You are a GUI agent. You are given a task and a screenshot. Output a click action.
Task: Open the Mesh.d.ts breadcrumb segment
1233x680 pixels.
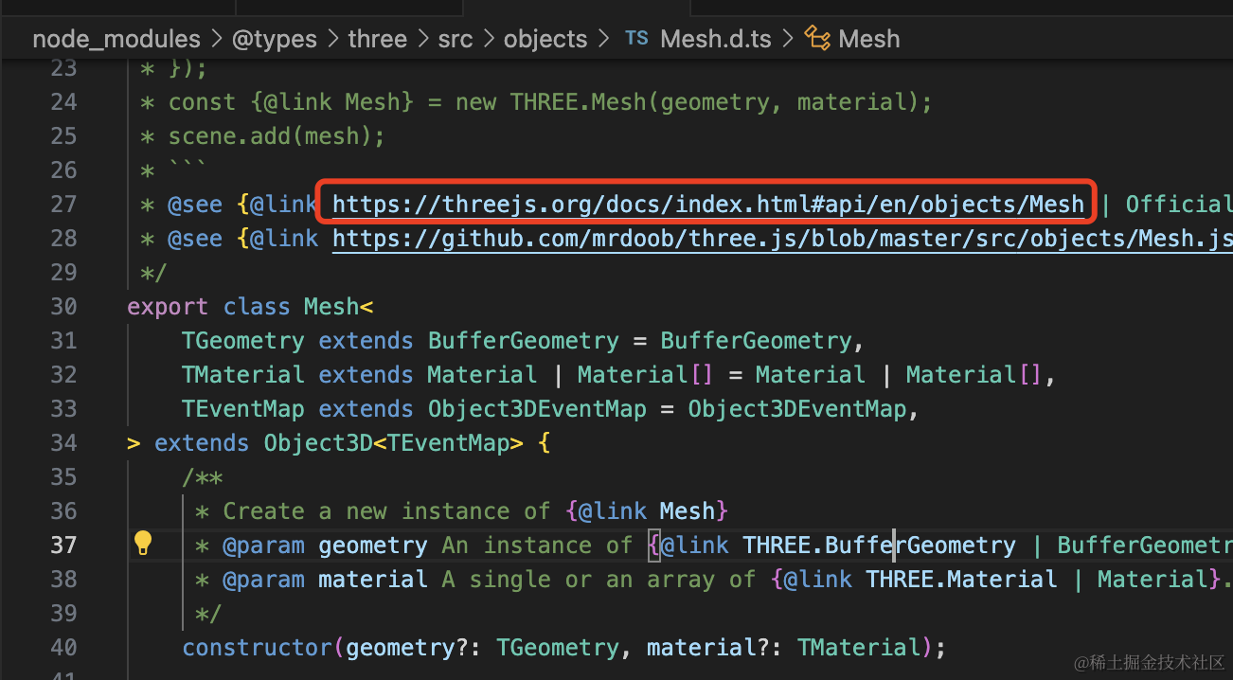point(715,39)
